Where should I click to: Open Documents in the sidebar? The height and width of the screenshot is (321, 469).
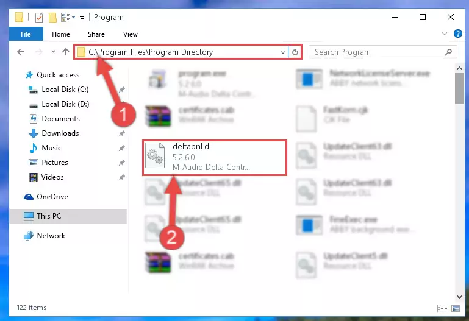pos(61,119)
